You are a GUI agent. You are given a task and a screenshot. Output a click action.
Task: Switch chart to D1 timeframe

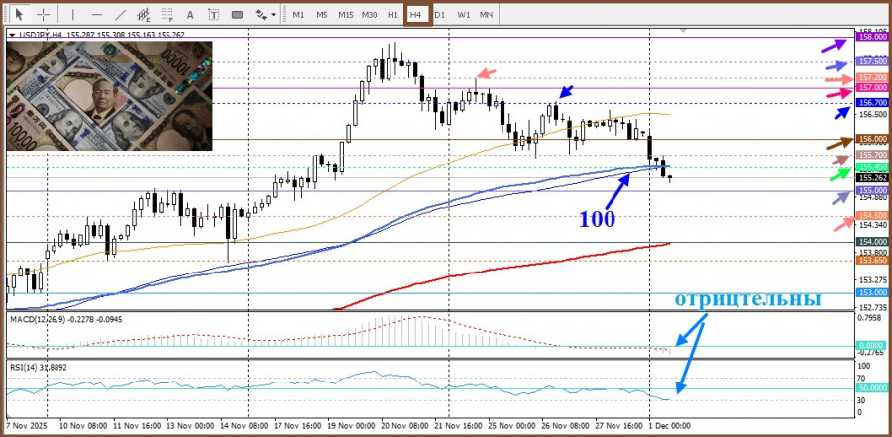pyautogui.click(x=440, y=15)
